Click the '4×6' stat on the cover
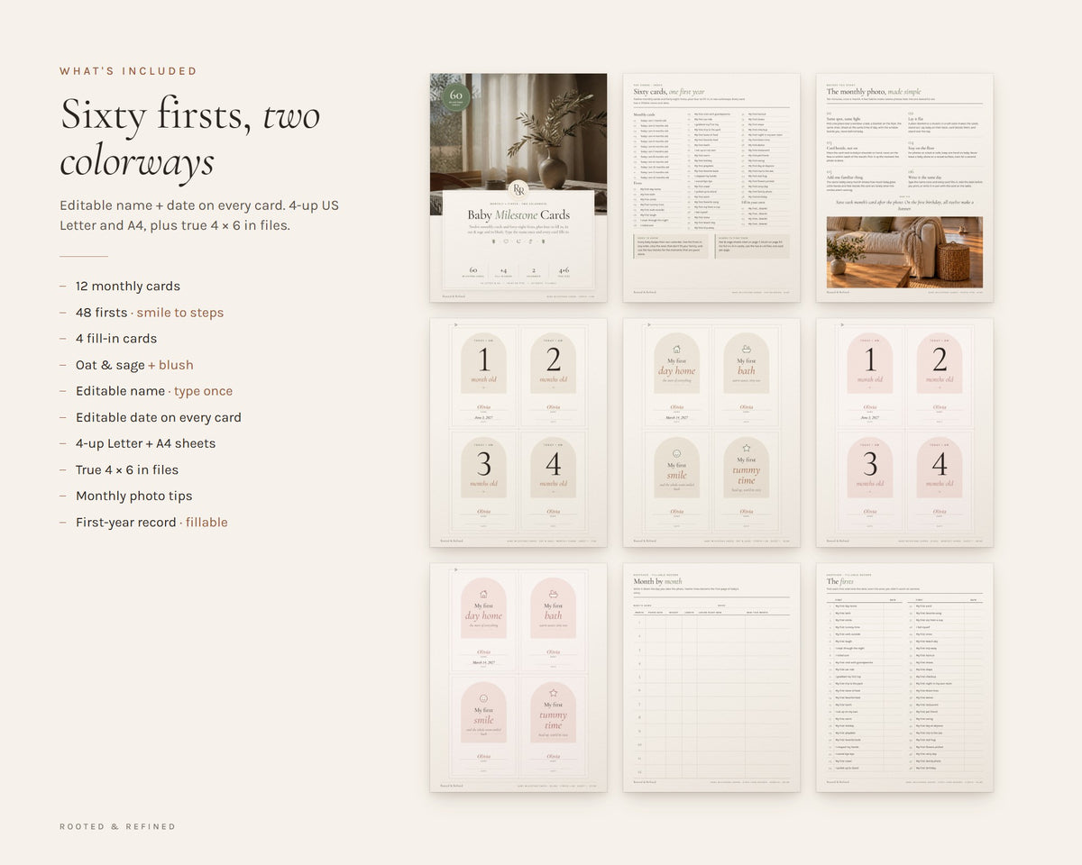The height and width of the screenshot is (865, 1082). (x=563, y=269)
